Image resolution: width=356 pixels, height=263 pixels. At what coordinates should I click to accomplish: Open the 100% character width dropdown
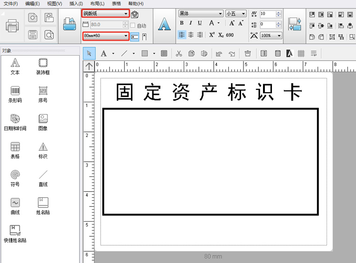click(x=271, y=36)
